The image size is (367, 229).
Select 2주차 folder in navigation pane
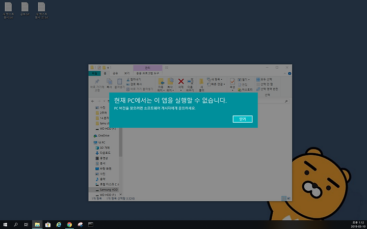coord(100,113)
